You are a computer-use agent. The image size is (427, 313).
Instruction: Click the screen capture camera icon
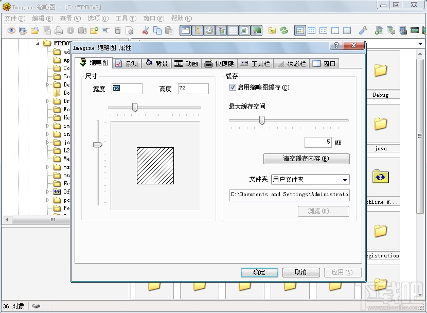[x=402, y=30]
